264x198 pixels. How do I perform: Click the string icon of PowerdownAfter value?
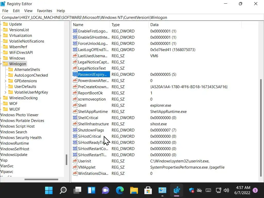[x=75, y=80]
